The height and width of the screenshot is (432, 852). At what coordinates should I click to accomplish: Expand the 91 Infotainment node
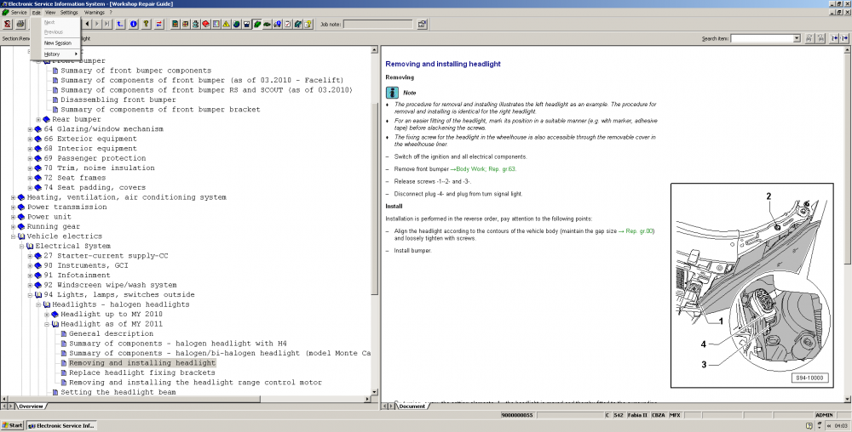click(x=30, y=276)
